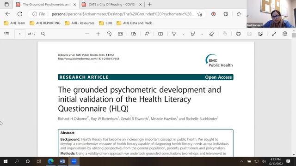Close The Grounded Psychometric tab
The image size is (296, 166).
pyautogui.click(x=75, y=5)
